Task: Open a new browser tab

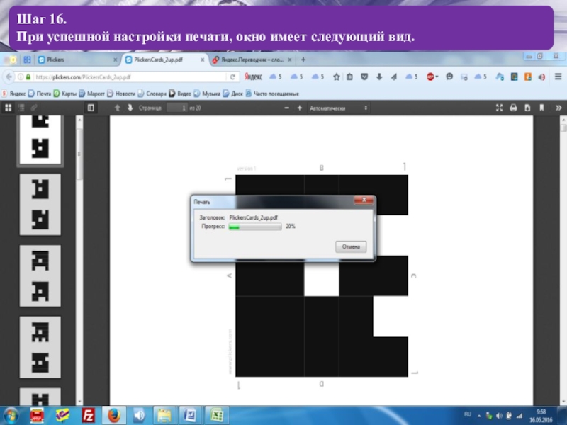Action: (303, 59)
